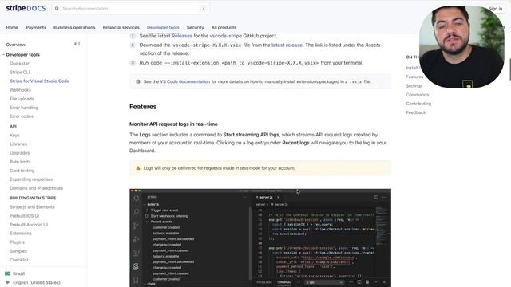Expand the LOGS section in the VS Code screenshot
Screen dimensions: 511x287
(x=145, y=284)
